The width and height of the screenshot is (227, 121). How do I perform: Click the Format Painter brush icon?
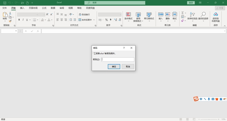click(x=10, y=21)
